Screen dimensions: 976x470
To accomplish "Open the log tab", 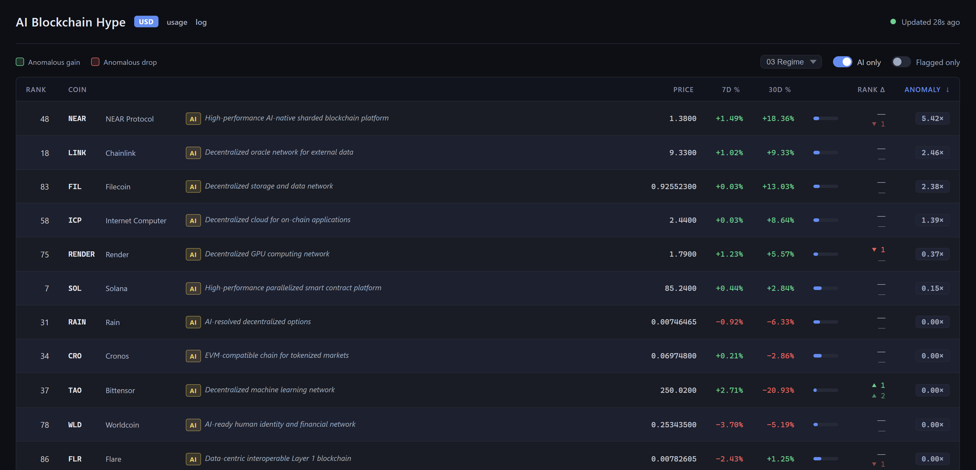I will pos(201,22).
